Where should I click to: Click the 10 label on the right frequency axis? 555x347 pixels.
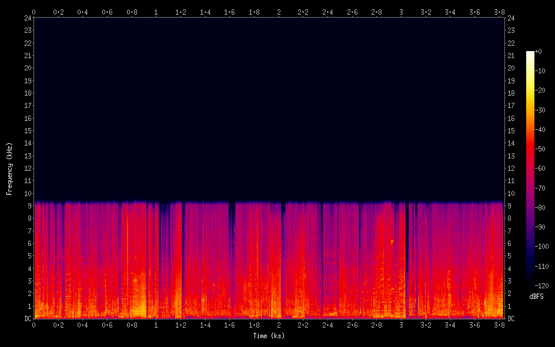tap(511, 194)
